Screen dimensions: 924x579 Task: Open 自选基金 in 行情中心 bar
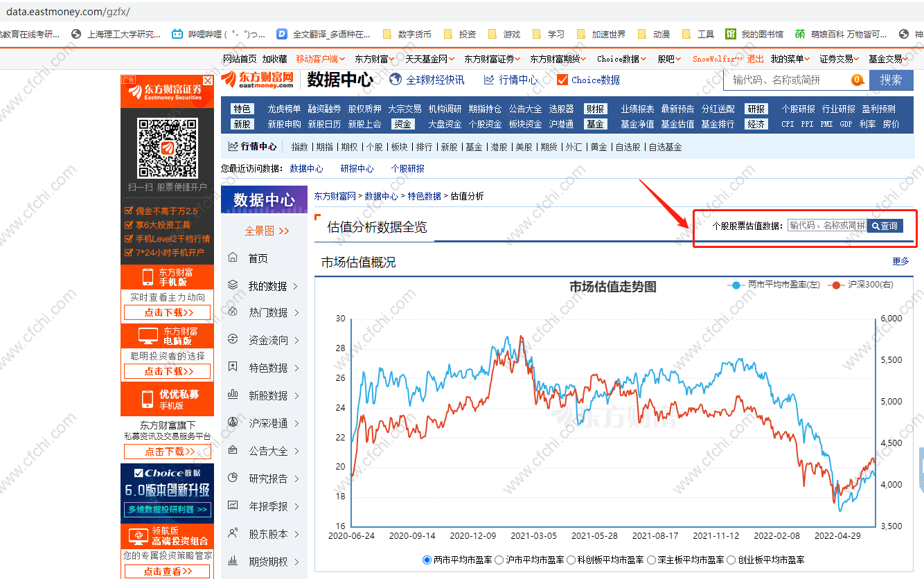coord(665,147)
